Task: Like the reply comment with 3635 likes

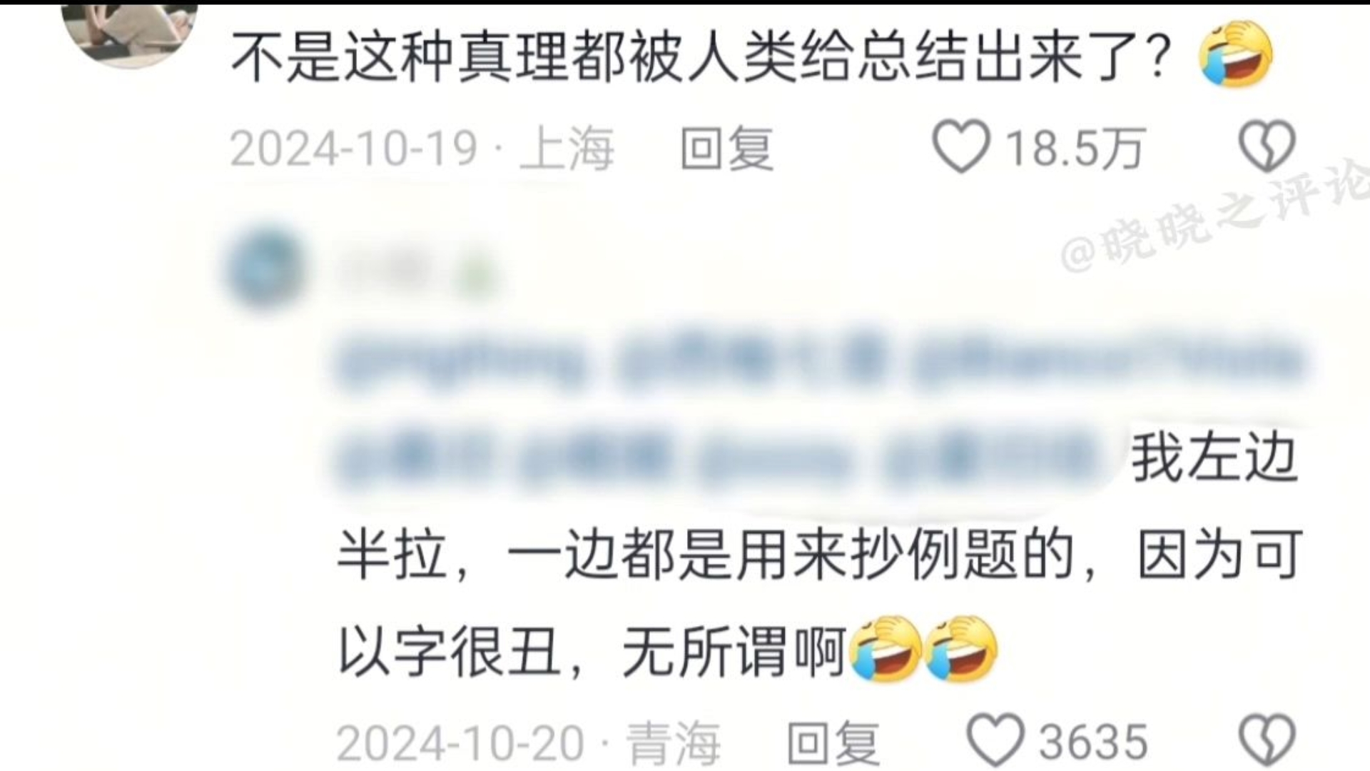Action: 995,741
